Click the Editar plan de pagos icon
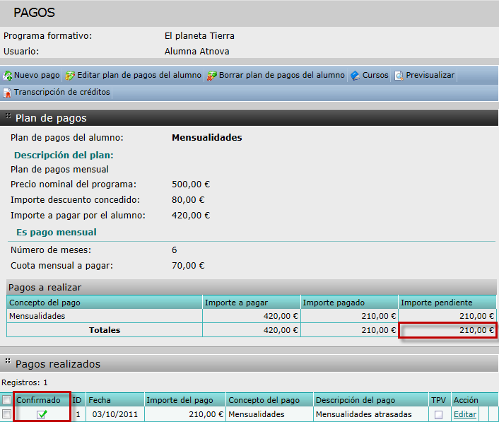The height and width of the screenshot is (422, 499). pos(70,76)
